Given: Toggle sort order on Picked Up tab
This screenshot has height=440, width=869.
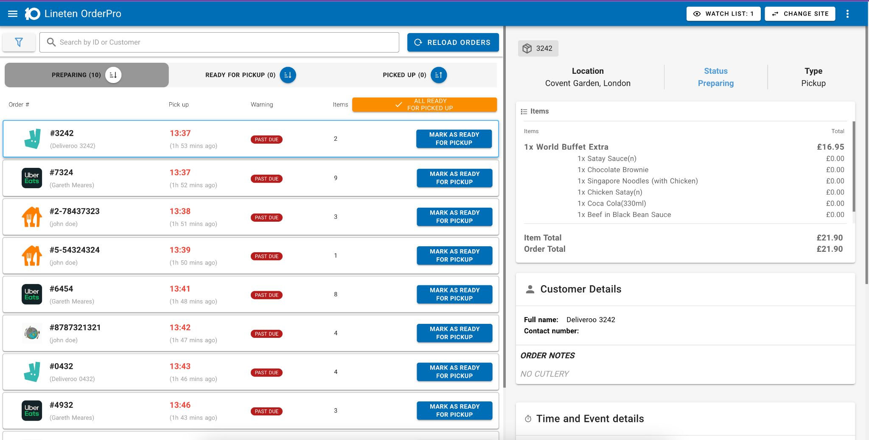Looking at the screenshot, I should point(439,75).
